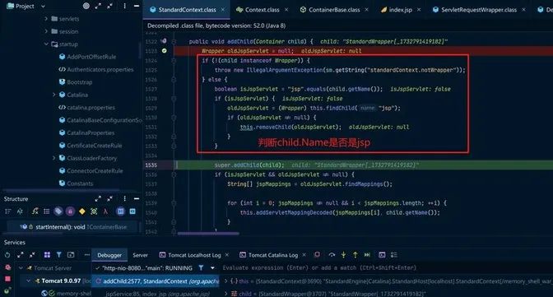Click Group By icon in Services toolbar
The image size is (553, 297).
47,255
